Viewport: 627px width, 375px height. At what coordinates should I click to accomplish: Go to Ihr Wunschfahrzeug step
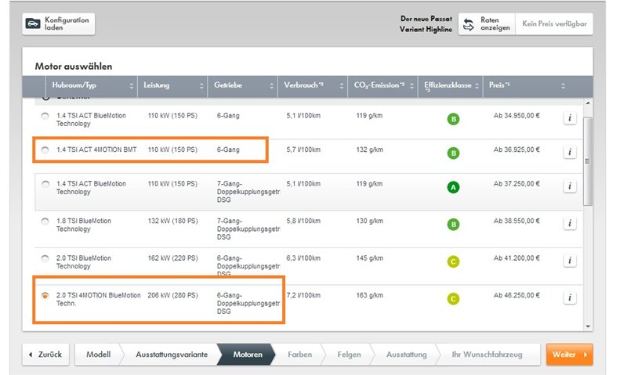click(x=487, y=355)
